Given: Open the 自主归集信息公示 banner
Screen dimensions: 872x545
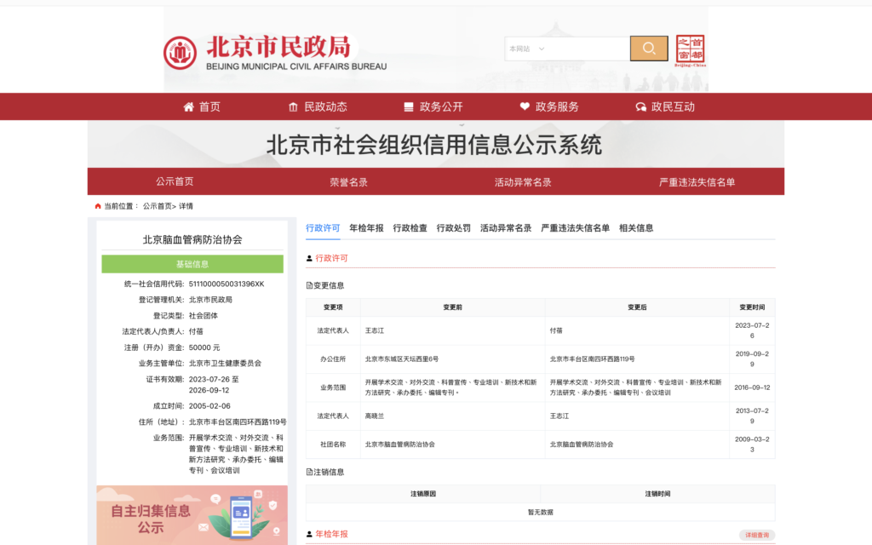Looking at the screenshot, I should (192, 515).
